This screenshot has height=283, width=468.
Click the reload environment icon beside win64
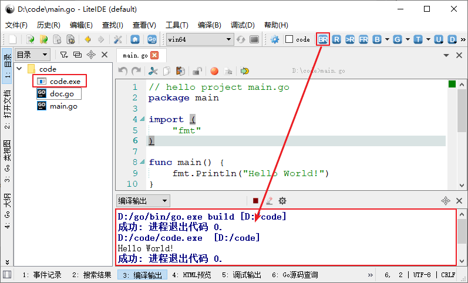coord(241,39)
